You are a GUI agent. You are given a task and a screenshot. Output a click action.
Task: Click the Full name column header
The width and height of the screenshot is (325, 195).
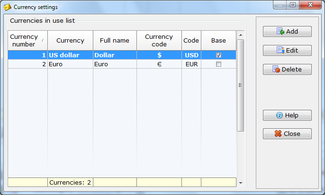pyautogui.click(x=115, y=41)
